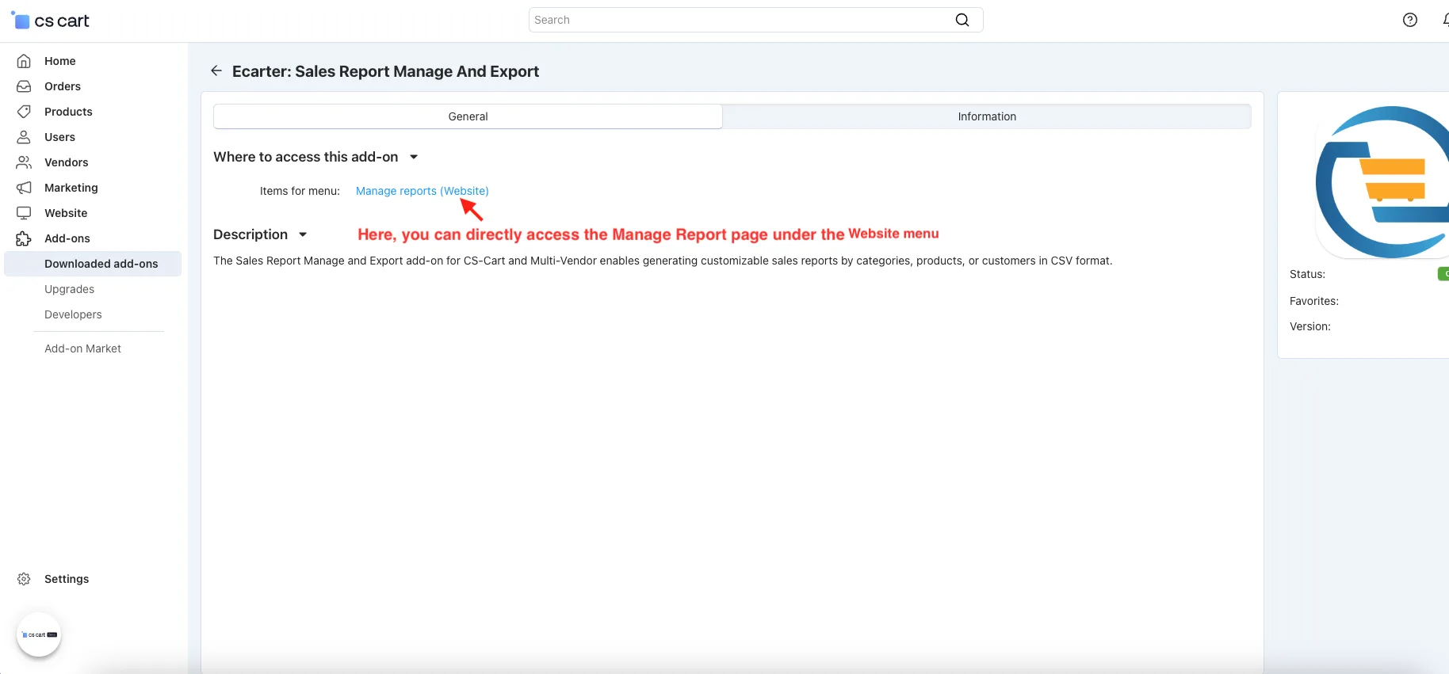Click the Status label
The image size is (1449, 674).
[x=1307, y=274]
